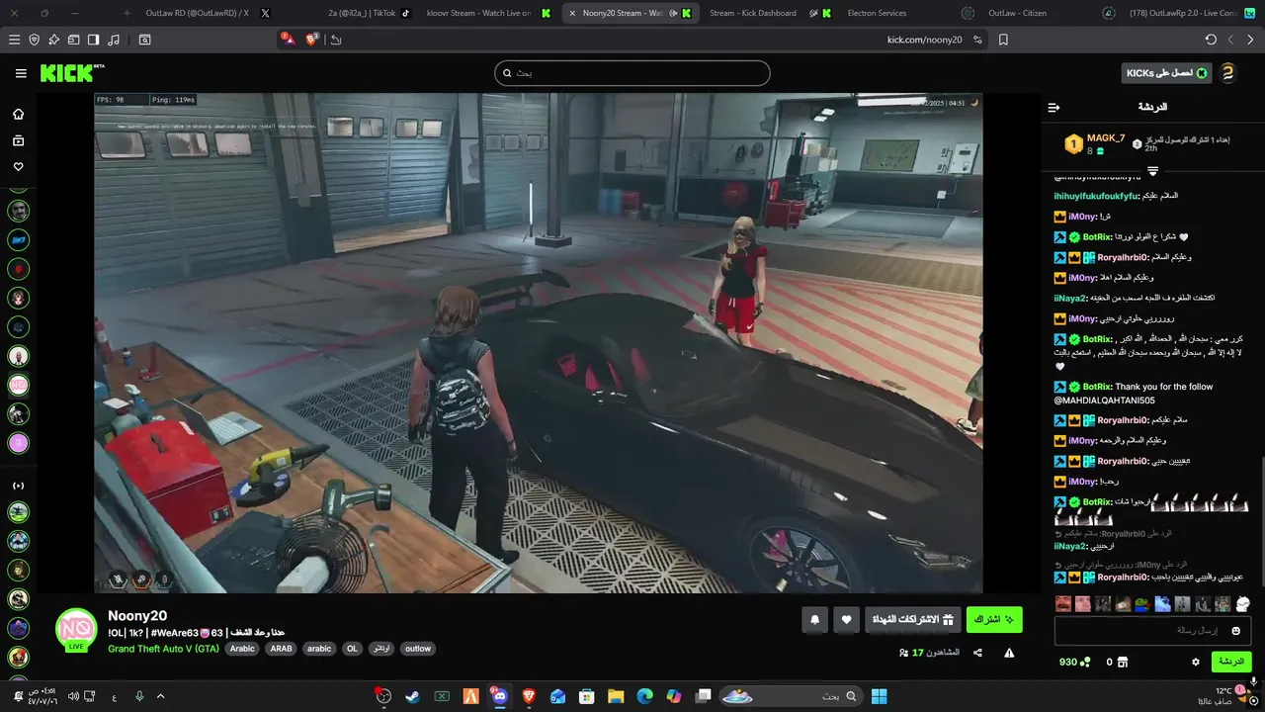Click the green Subscribe button
Viewport: 1265px width, 712px height.
coord(994,620)
